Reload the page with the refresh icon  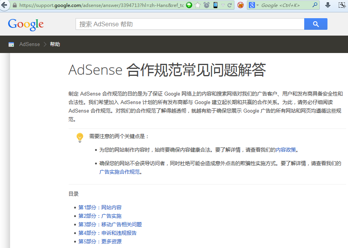230,5
